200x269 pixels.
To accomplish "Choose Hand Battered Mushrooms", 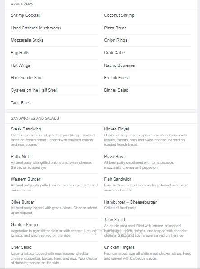I will coord(36,28).
